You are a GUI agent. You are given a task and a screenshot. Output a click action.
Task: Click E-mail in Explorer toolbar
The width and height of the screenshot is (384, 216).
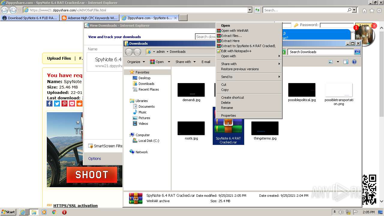tap(206, 62)
